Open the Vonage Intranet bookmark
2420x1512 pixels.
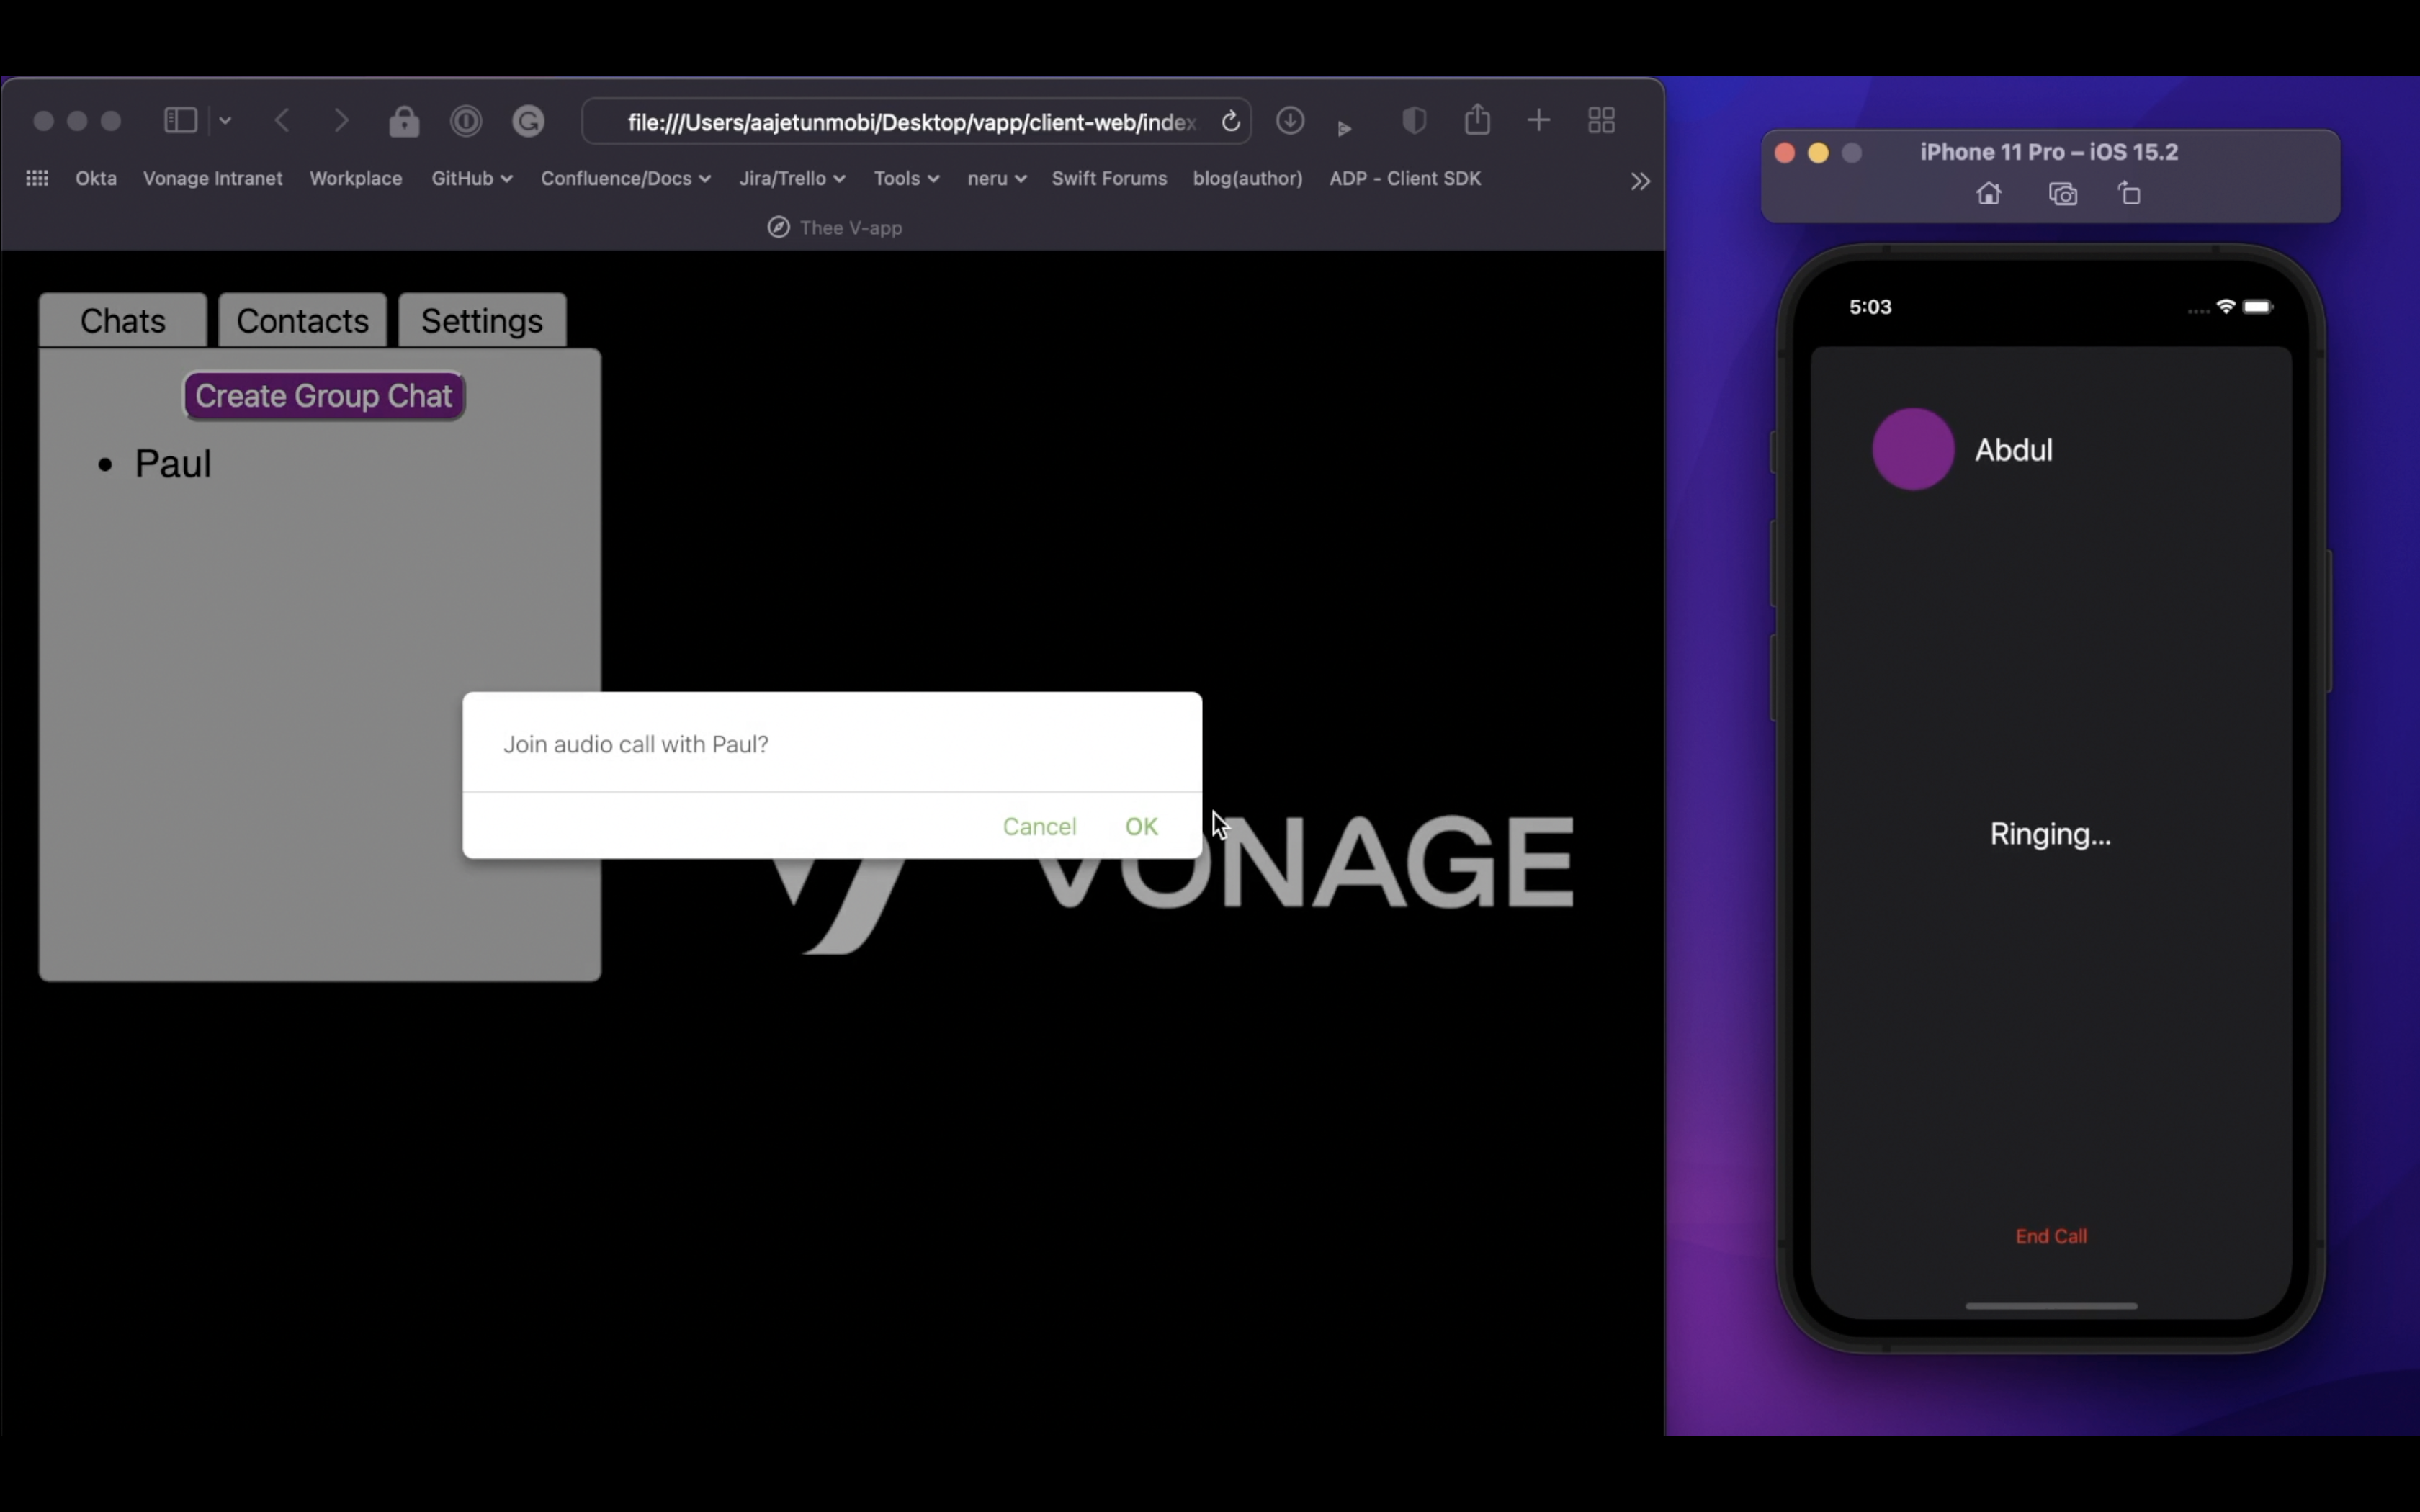coord(213,178)
